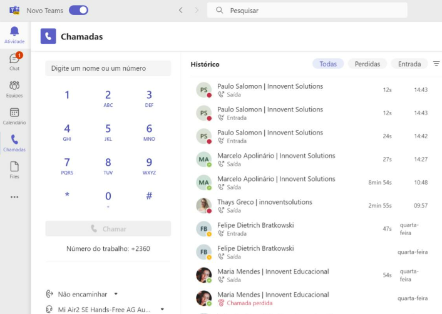Click Paulo Salomon avatar at 14:42
This screenshot has width=442, height=314.
point(204,136)
